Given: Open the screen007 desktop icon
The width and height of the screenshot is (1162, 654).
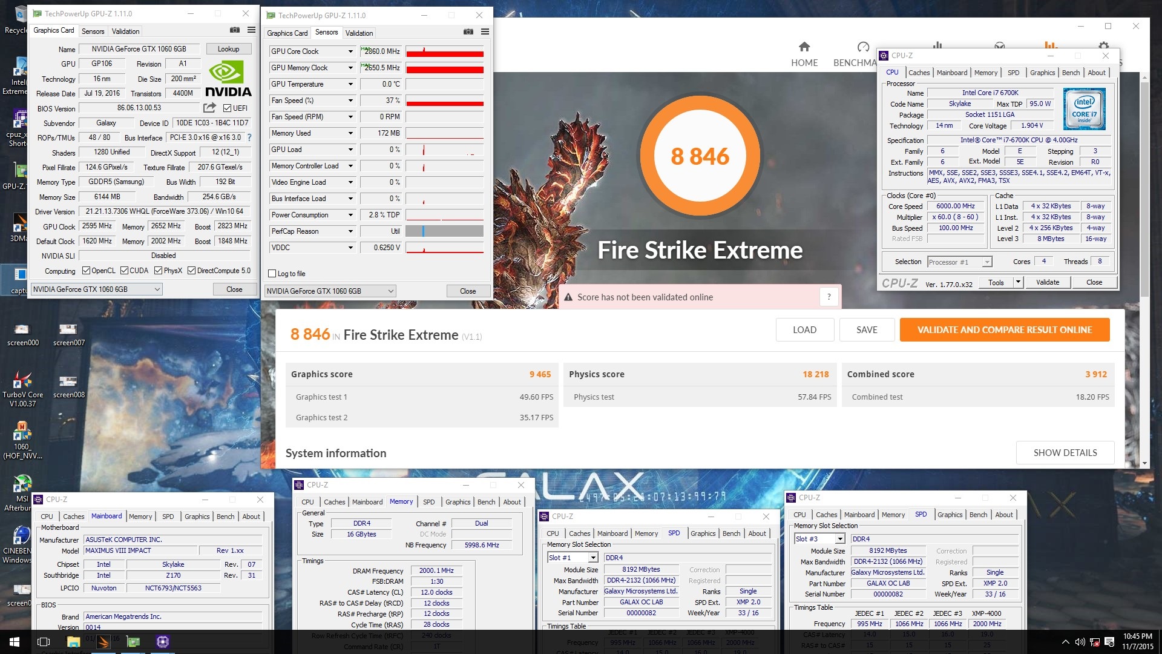Looking at the screenshot, I should (x=68, y=334).
